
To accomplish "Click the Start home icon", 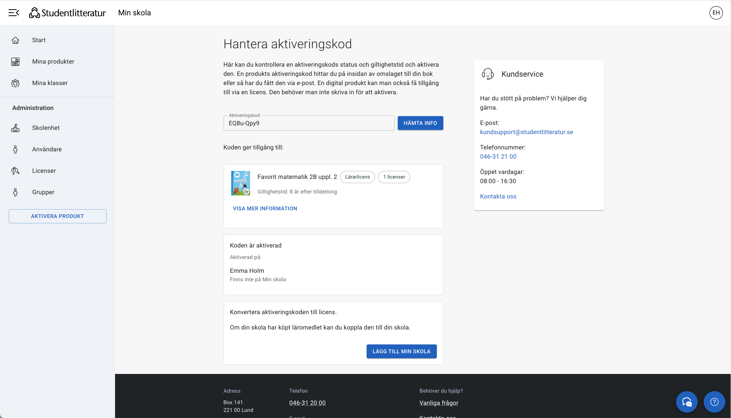I will (x=15, y=40).
